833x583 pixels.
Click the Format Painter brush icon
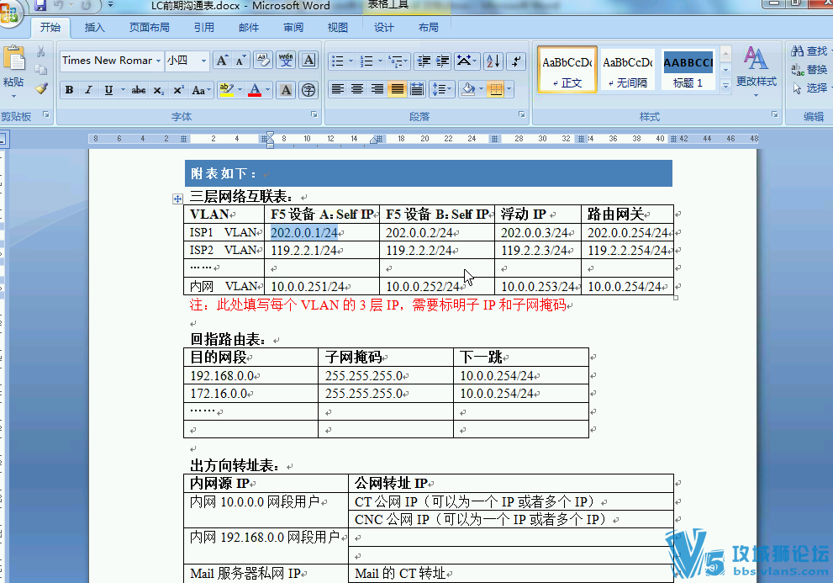coord(41,88)
